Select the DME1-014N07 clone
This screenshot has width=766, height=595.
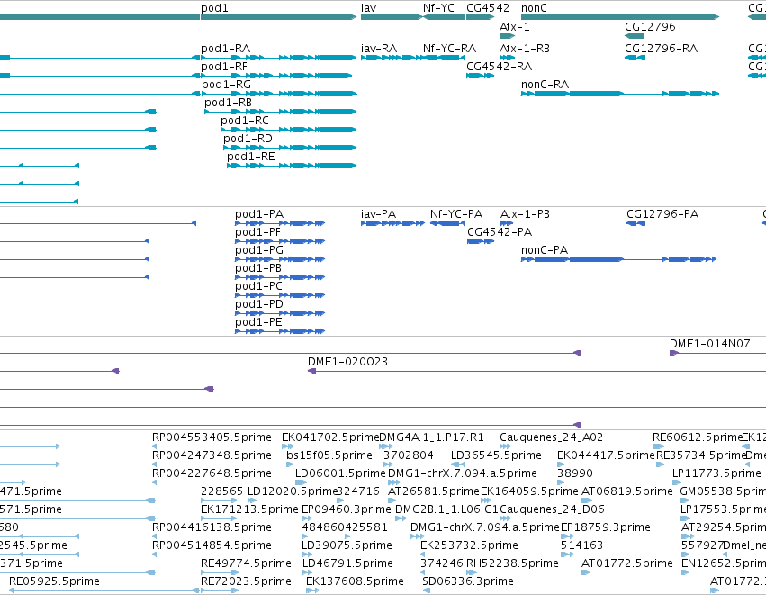click(x=717, y=353)
